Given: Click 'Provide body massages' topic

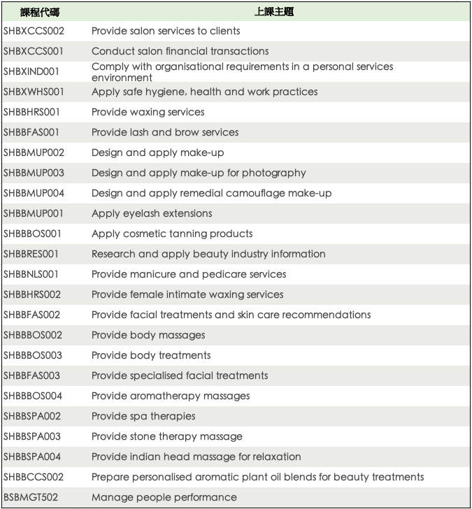Looking at the screenshot, I should (148, 335).
